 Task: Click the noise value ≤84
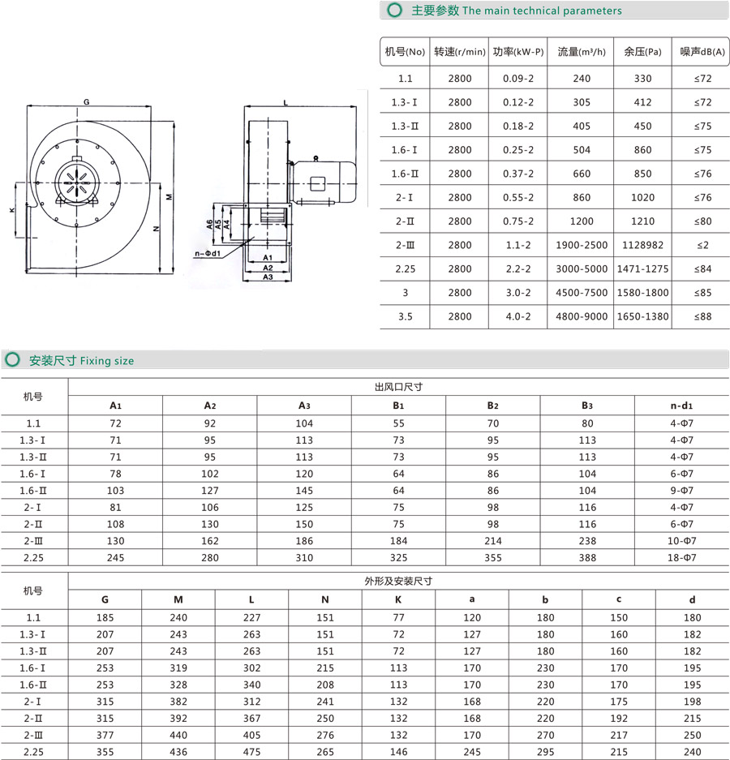(702, 268)
